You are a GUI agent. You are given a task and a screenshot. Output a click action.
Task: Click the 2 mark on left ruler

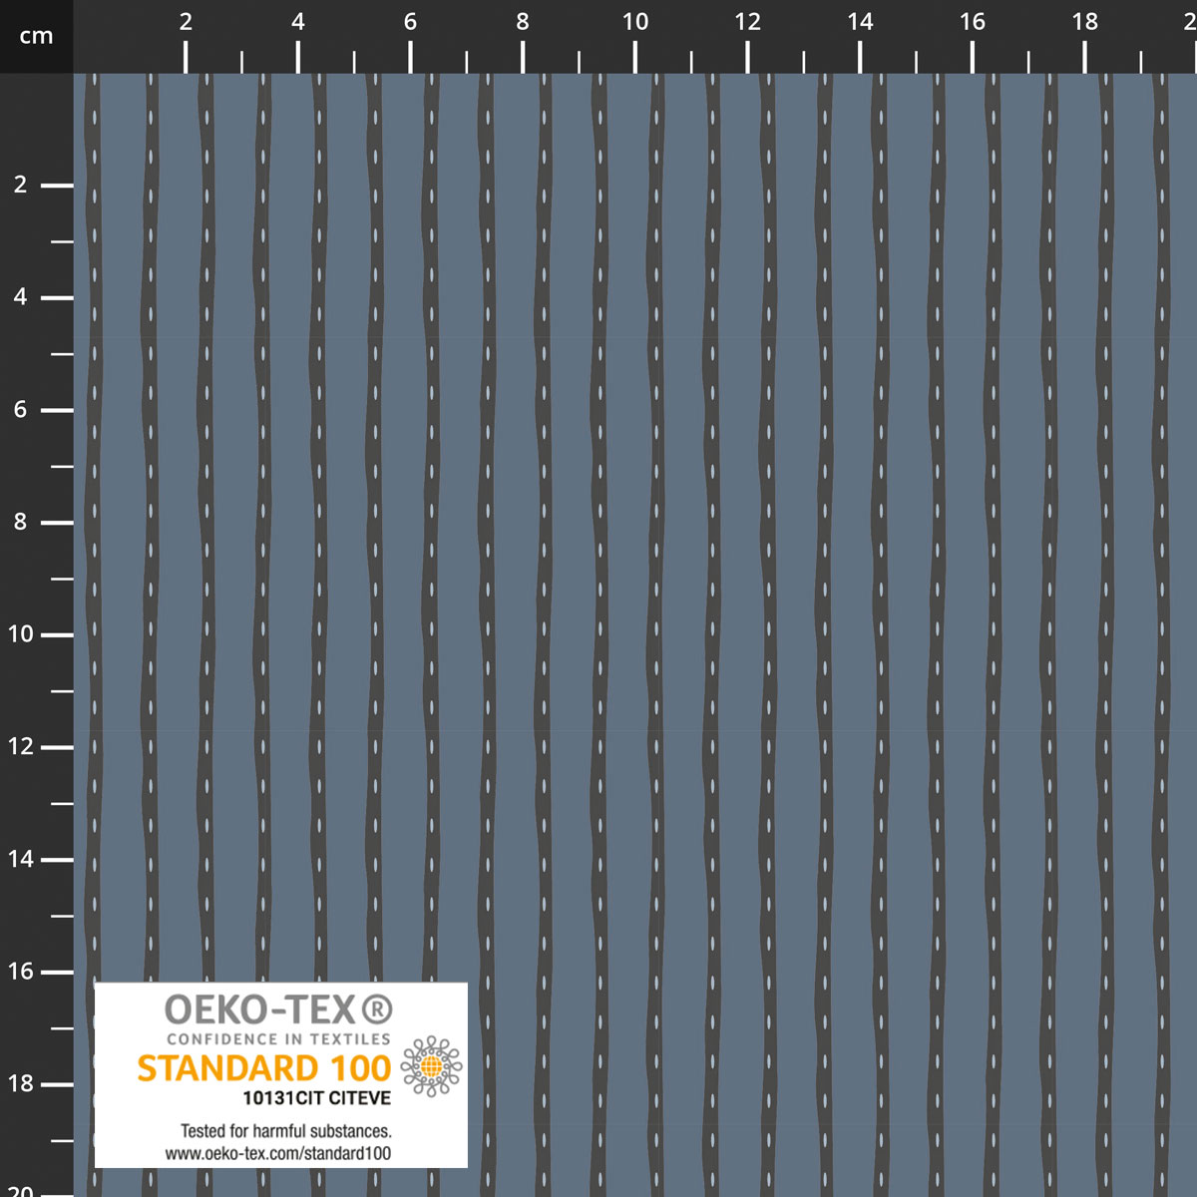(x=20, y=185)
